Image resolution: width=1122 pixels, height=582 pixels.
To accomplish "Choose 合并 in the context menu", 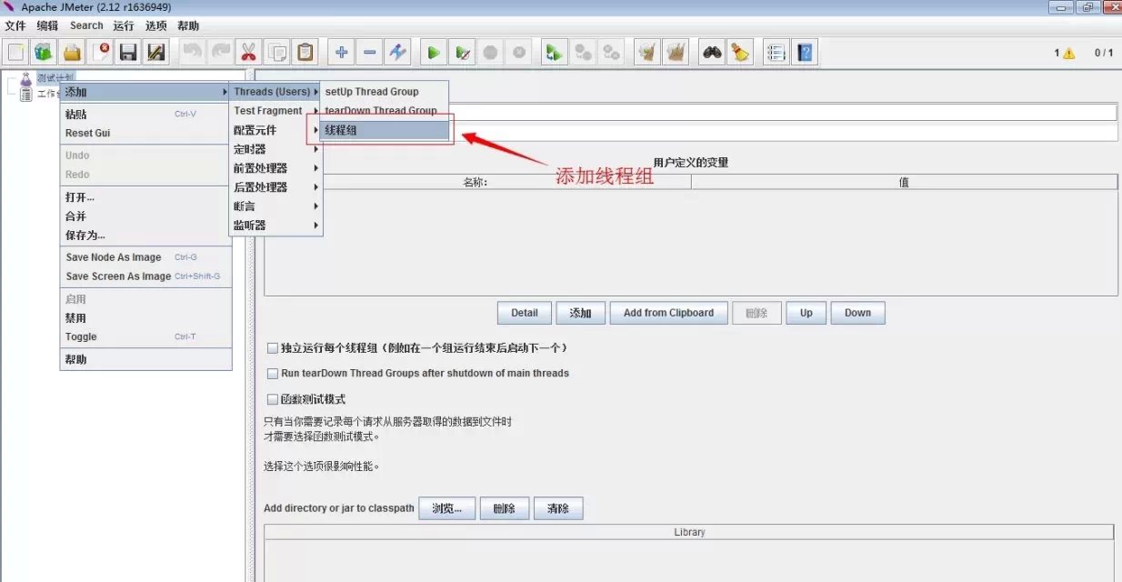I will (x=145, y=216).
